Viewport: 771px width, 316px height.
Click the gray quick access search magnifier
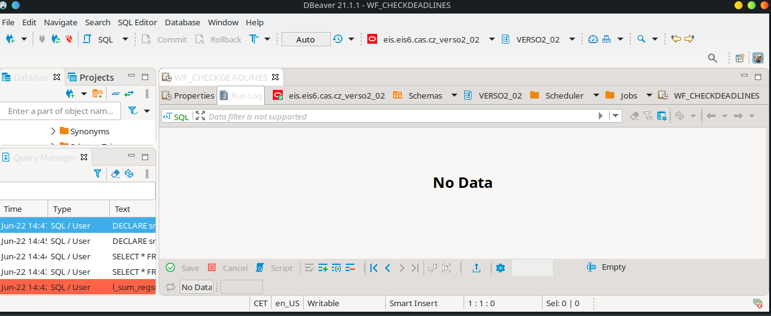point(712,58)
